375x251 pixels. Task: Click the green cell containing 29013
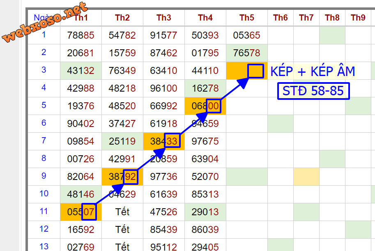[x=205, y=212]
